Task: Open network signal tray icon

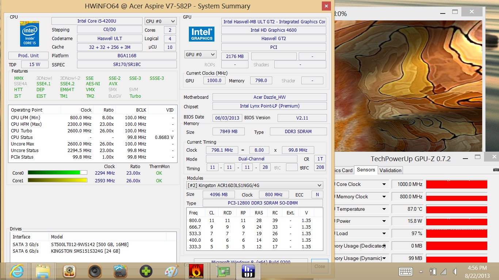Action: 443,272
